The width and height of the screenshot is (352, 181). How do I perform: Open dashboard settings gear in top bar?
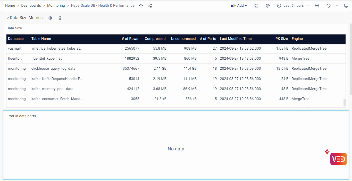(268, 6)
